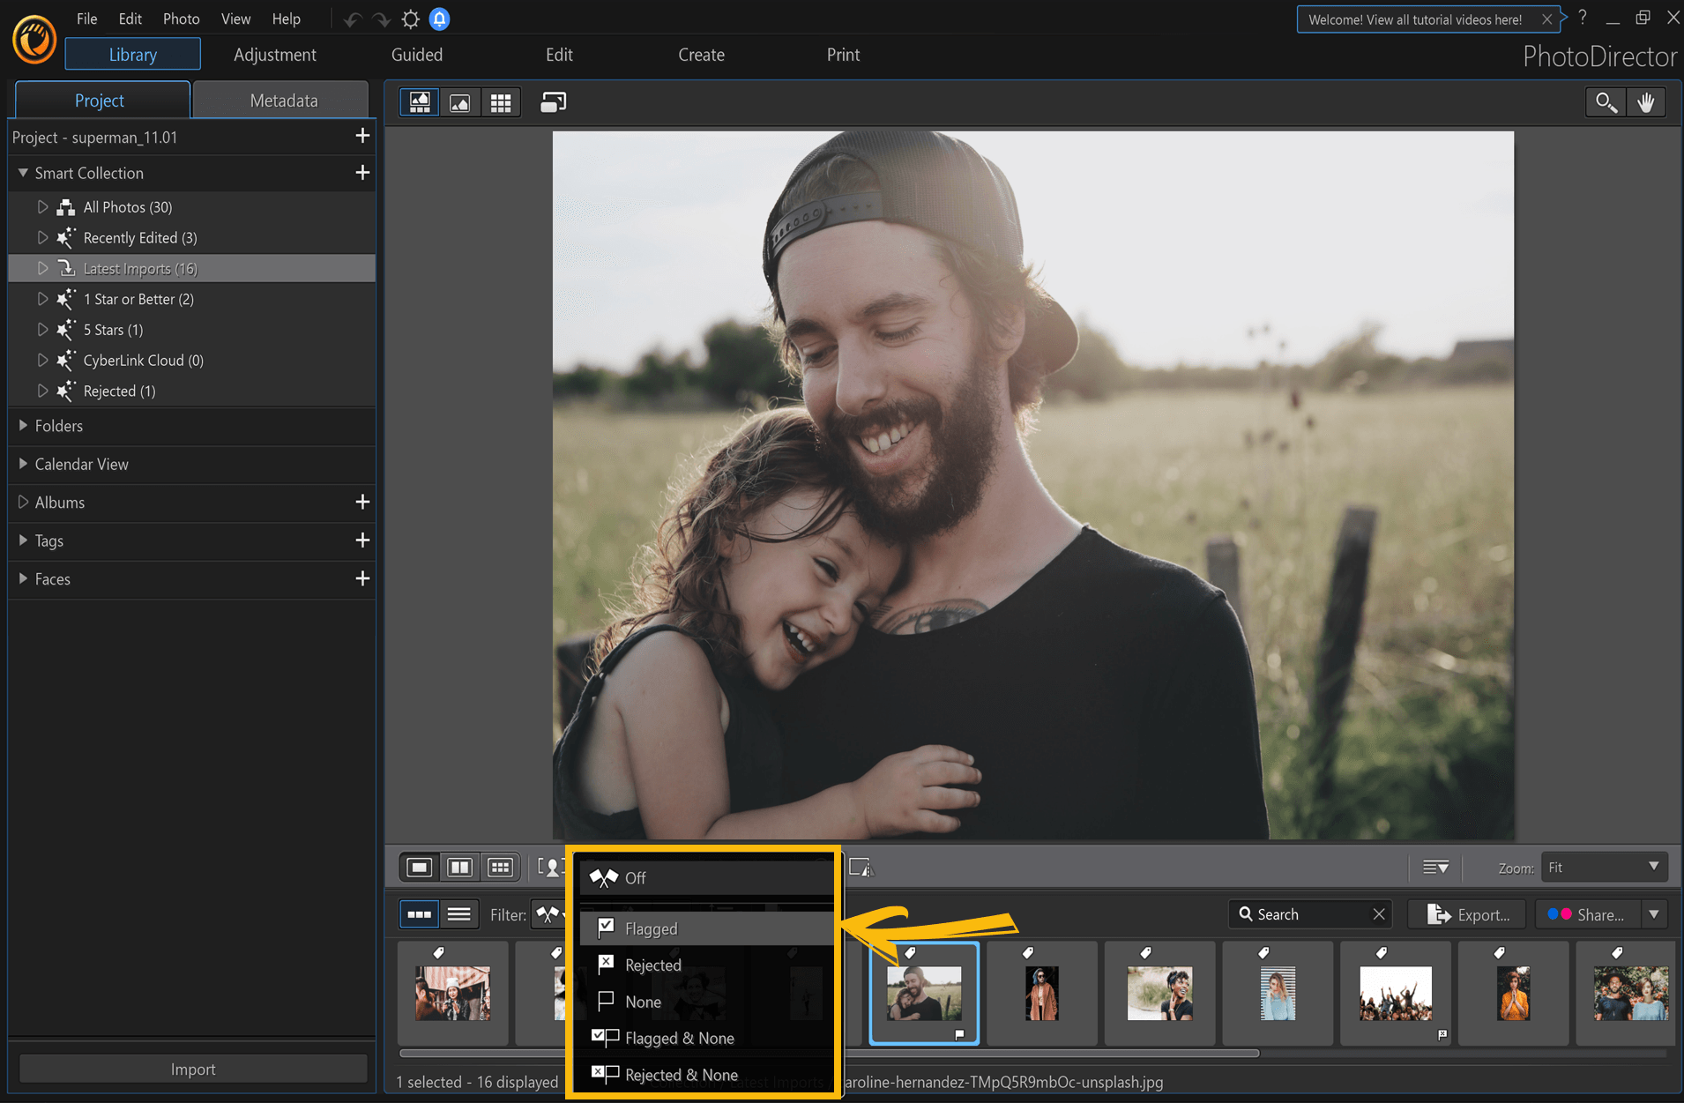Select the pan hand tool icon
The width and height of the screenshot is (1684, 1103).
pyautogui.click(x=1646, y=101)
